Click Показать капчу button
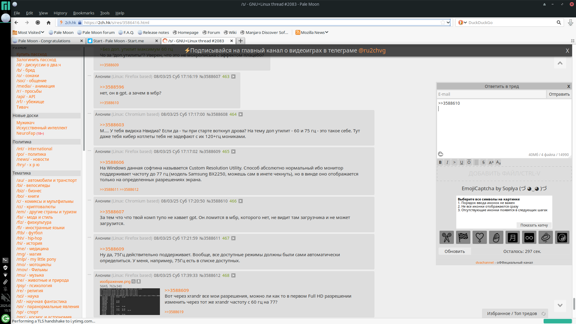The image size is (576, 324). (534, 225)
